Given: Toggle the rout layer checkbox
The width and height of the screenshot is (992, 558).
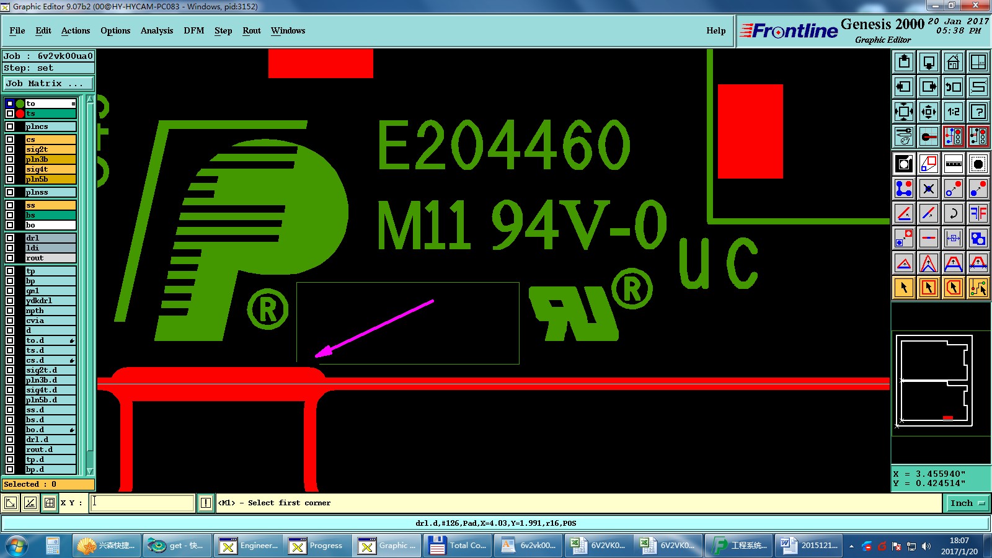Looking at the screenshot, I should pyautogui.click(x=10, y=258).
